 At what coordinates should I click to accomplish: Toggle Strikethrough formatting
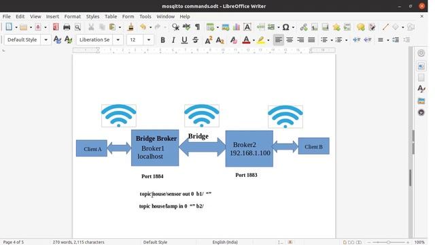(x=195, y=40)
